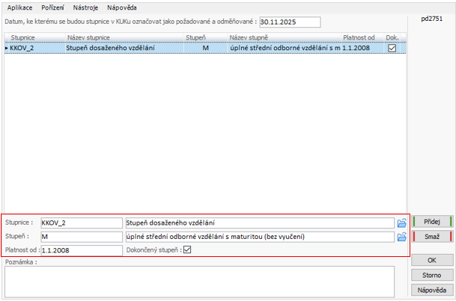This screenshot has width=456, height=301.
Task: Open the Pořízení menu
Action: pyautogui.click(x=52, y=7)
